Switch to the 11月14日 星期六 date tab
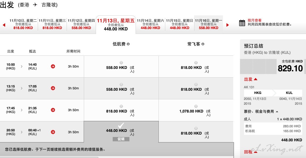This screenshot has height=158, width=306. pos(150,24)
